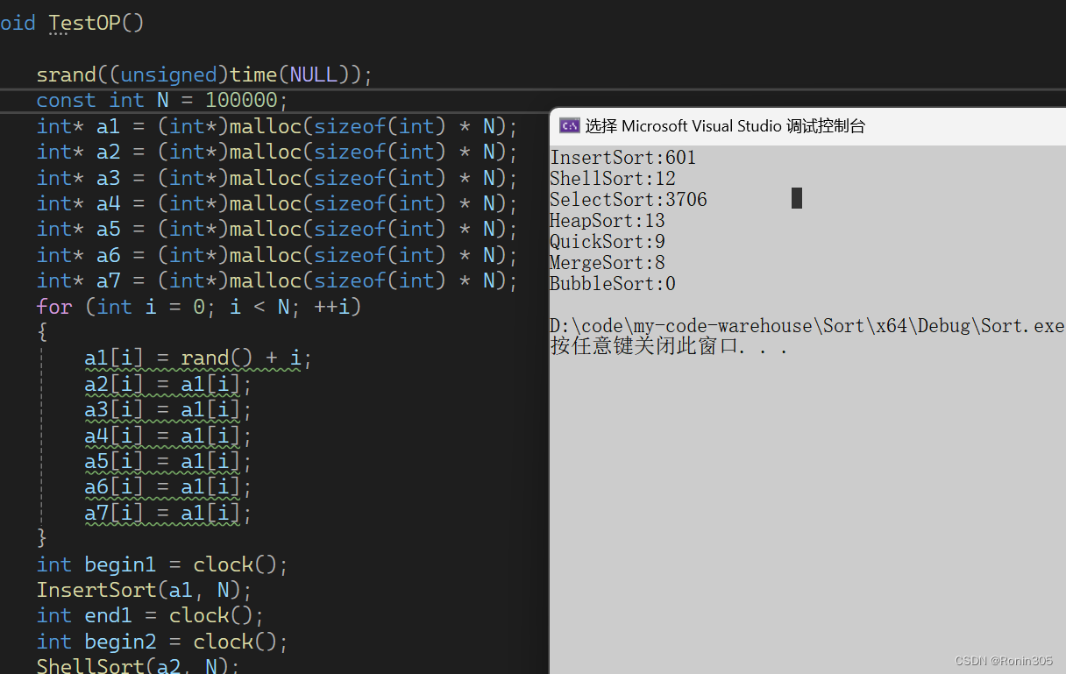The height and width of the screenshot is (674, 1066).
Task: Click the closing brace of the for loop
Action: coord(42,536)
